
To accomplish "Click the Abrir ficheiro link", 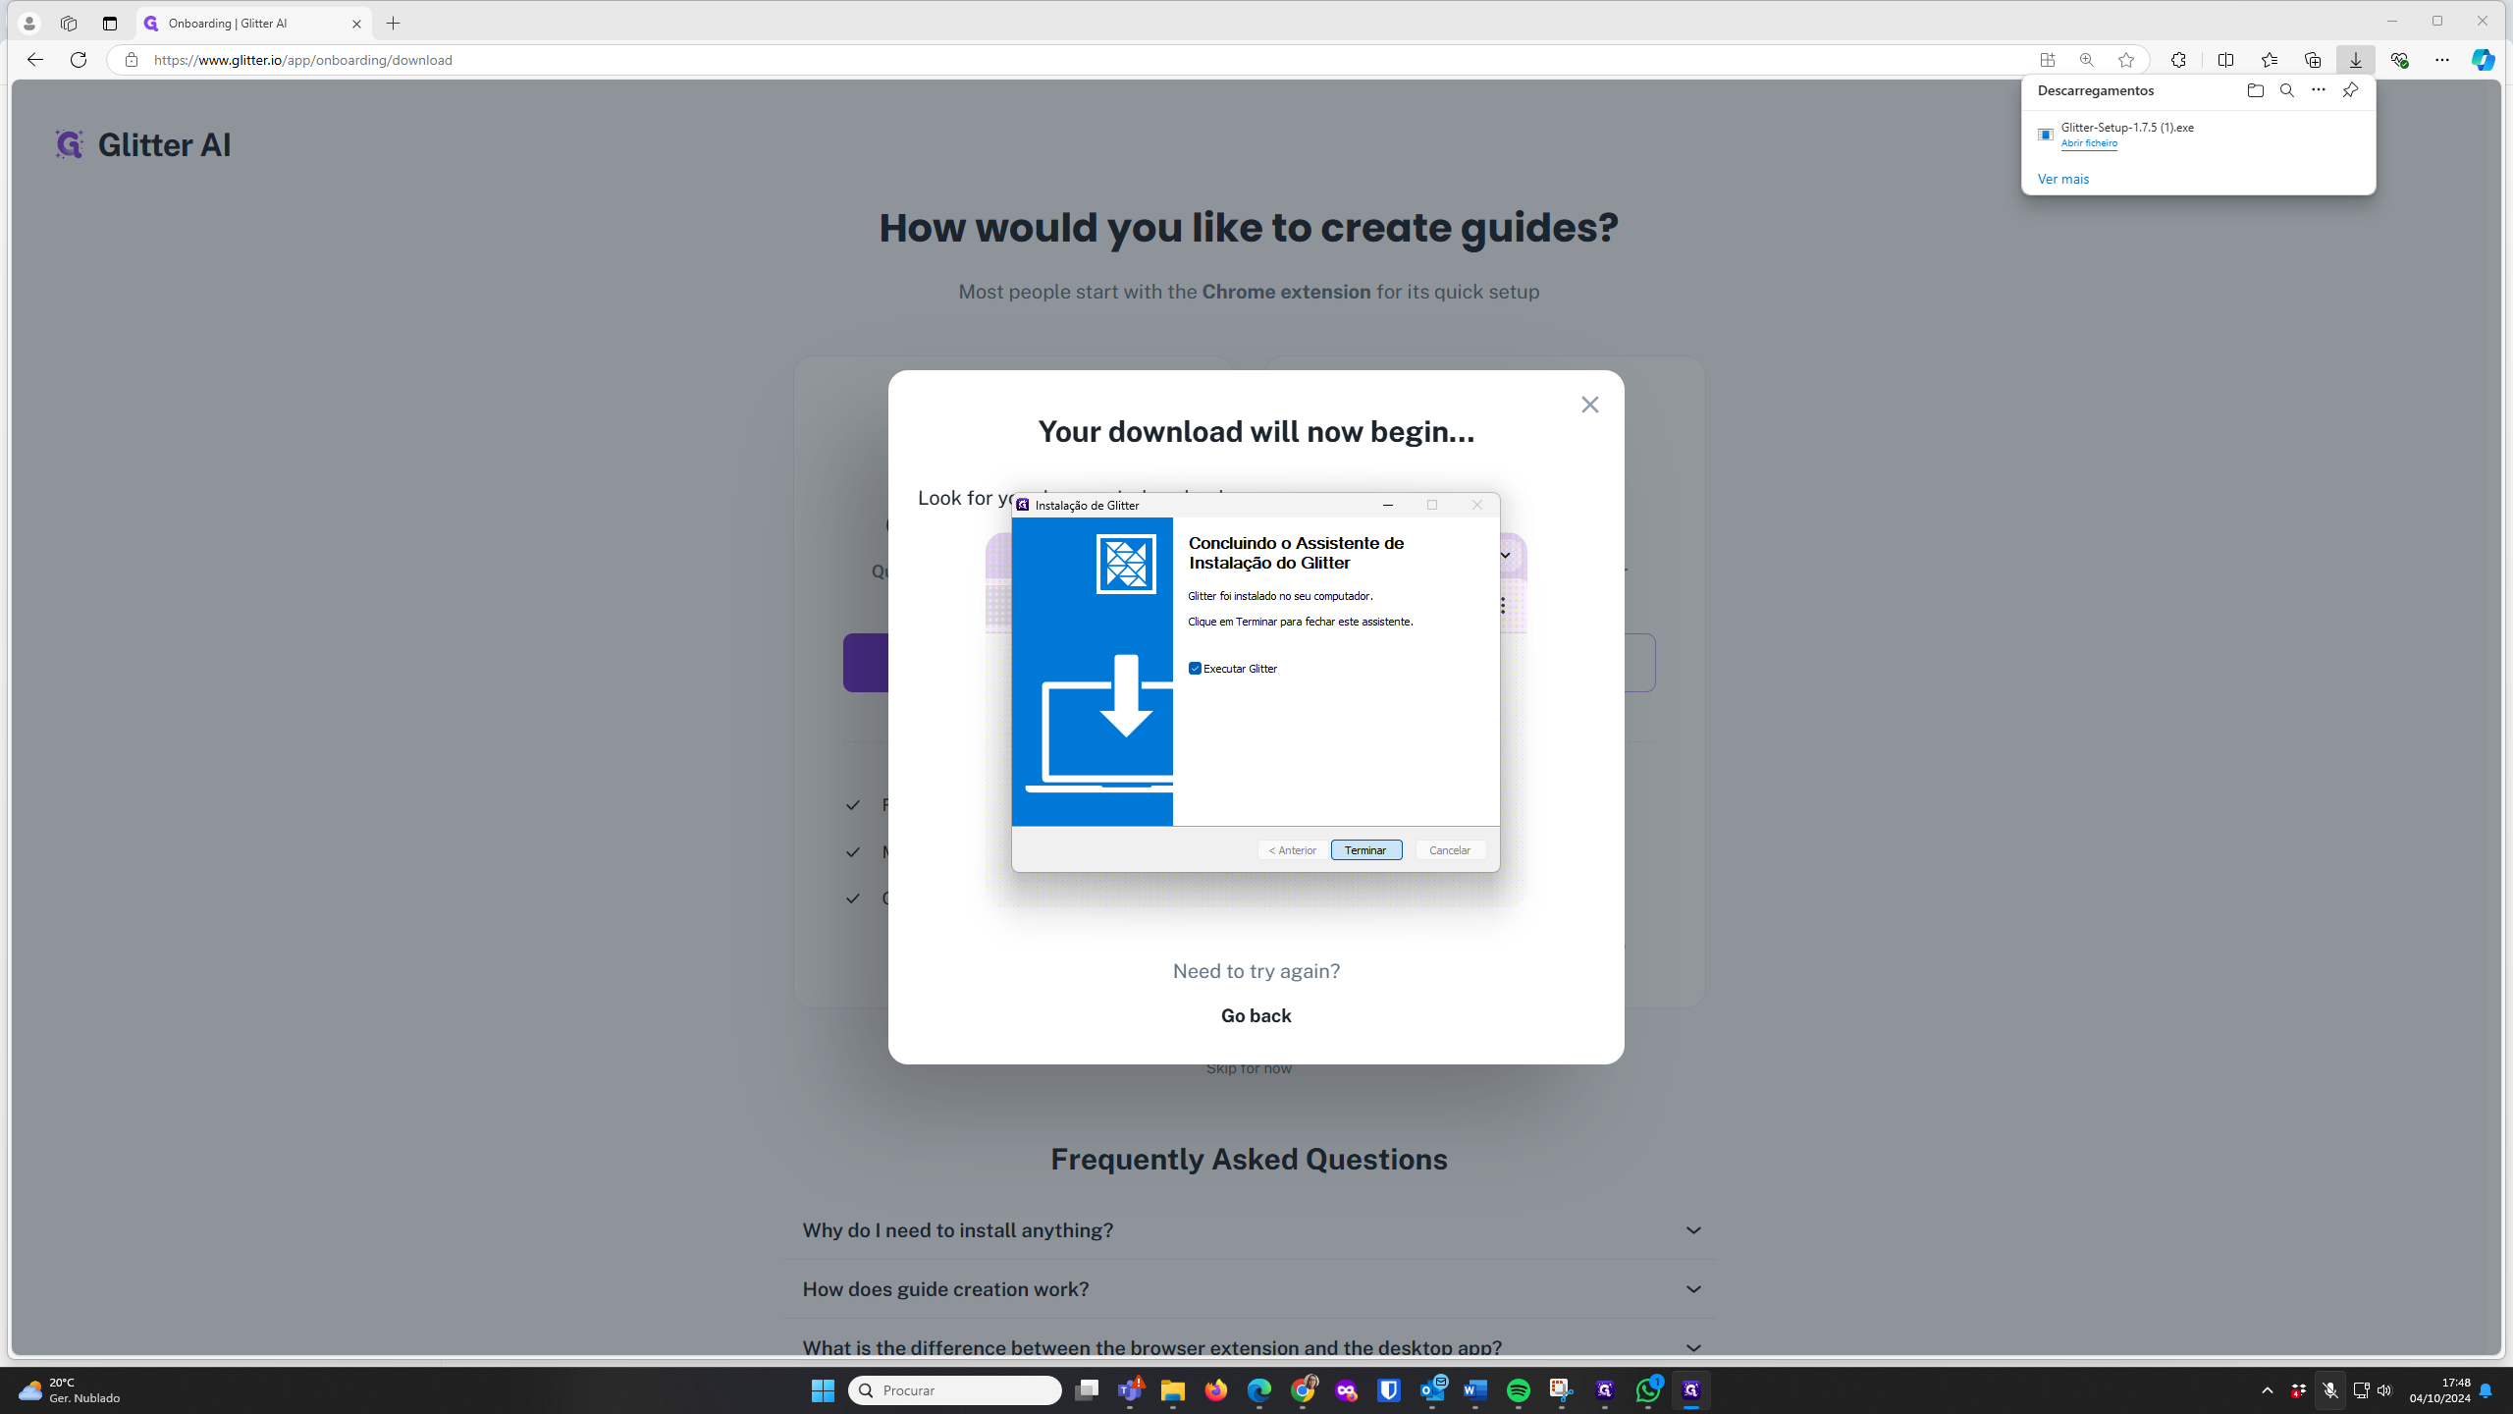I will point(2089,143).
